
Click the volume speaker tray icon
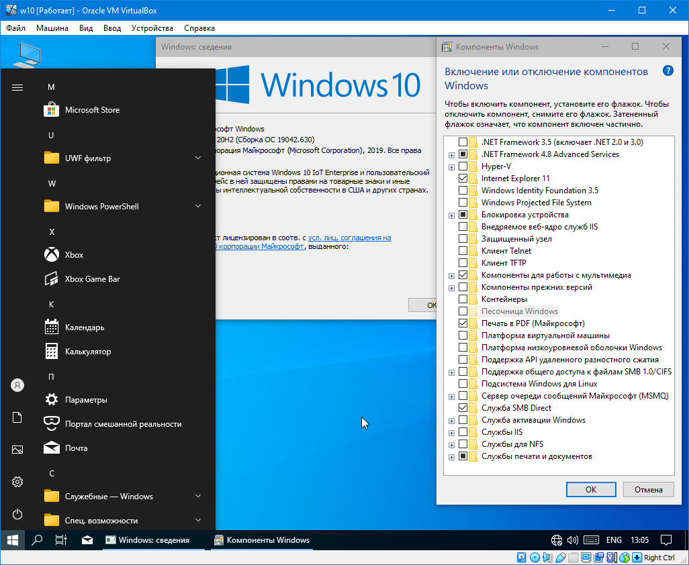(x=573, y=540)
